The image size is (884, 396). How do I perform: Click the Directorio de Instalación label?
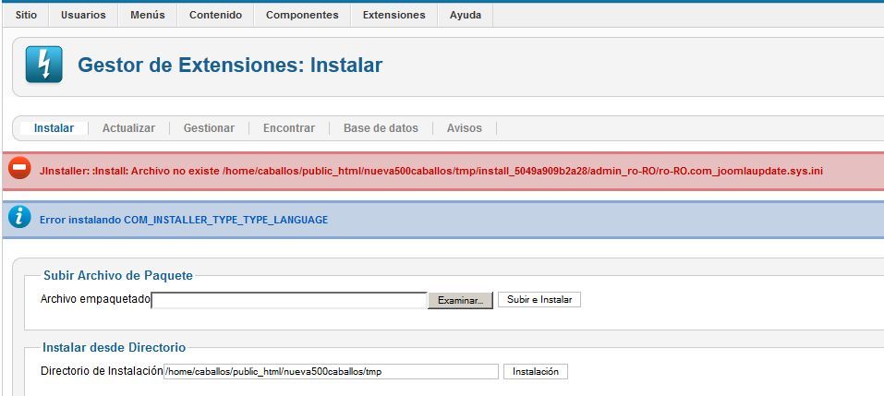coord(102,371)
